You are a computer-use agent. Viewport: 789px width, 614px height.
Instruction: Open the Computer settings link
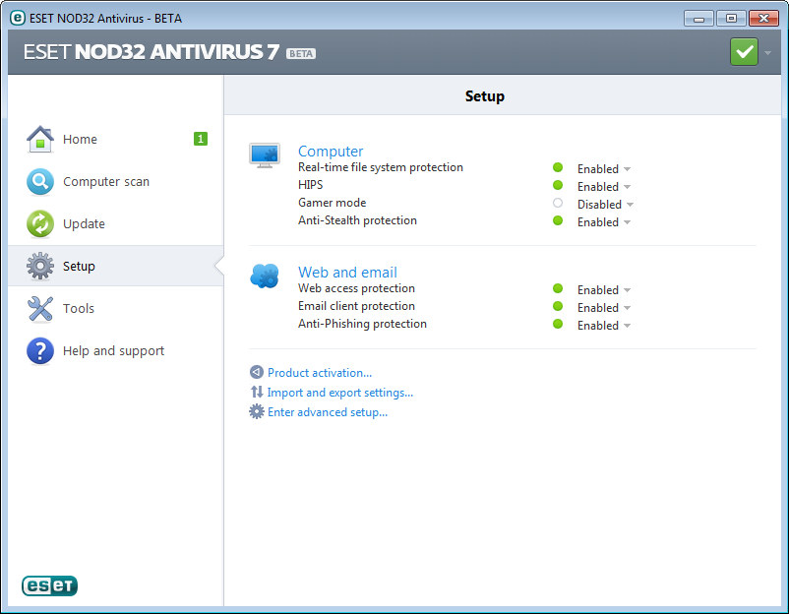point(331,151)
